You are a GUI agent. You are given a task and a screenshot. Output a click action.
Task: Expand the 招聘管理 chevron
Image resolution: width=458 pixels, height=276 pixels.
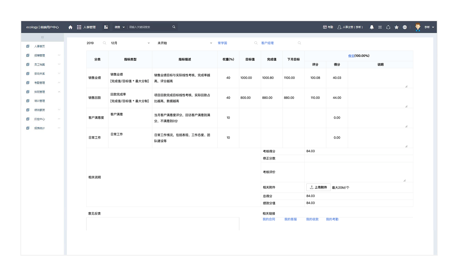coord(59,55)
